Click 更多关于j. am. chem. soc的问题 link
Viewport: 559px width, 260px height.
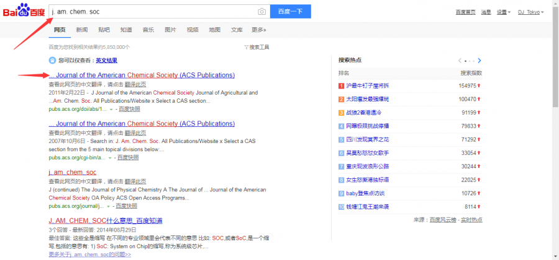click(x=90, y=254)
